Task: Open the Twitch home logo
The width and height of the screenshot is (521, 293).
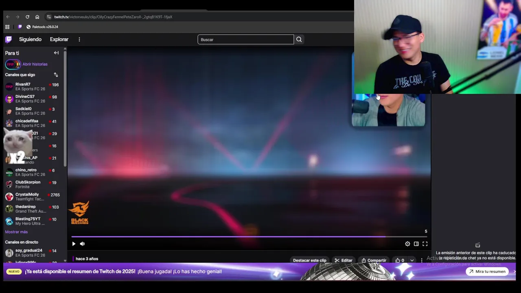Action: pyautogui.click(x=9, y=39)
